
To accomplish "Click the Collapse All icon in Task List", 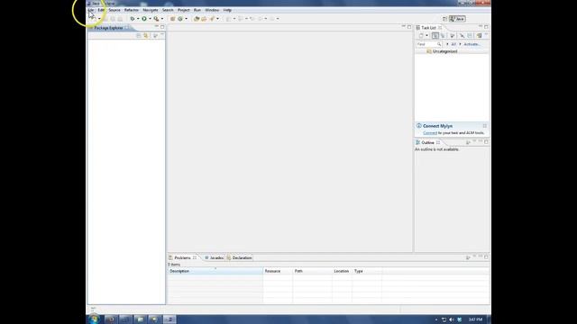I will click(470, 36).
